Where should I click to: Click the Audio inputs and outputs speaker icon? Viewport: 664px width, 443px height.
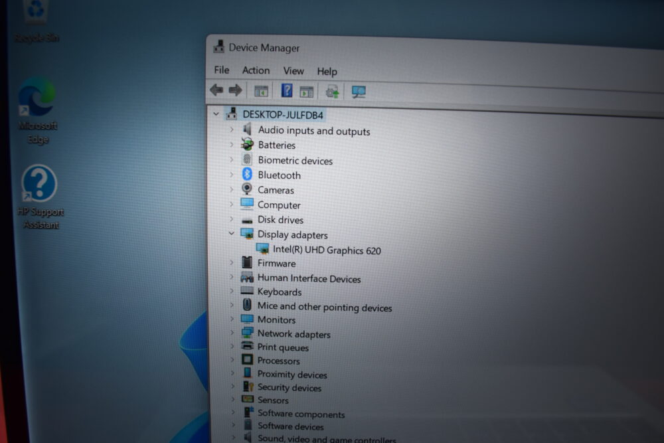[x=247, y=129]
